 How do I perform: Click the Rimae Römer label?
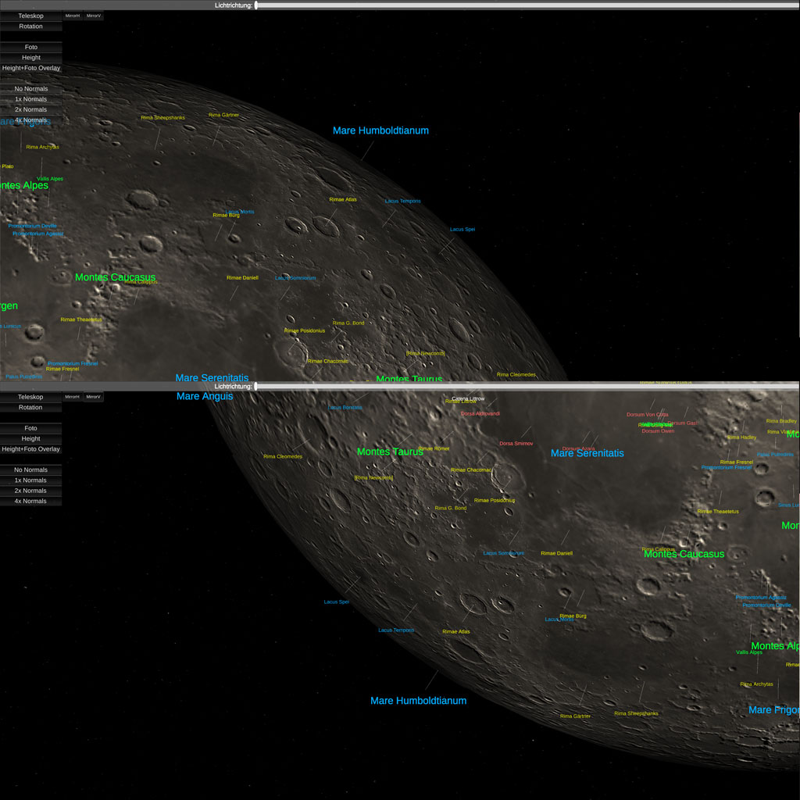pos(434,448)
